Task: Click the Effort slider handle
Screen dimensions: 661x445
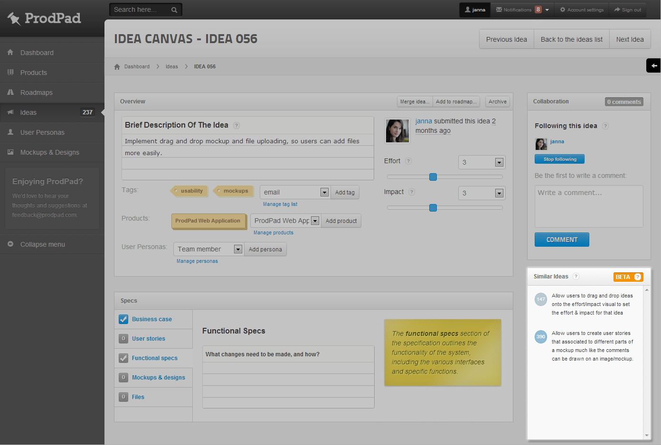Action: click(x=433, y=177)
